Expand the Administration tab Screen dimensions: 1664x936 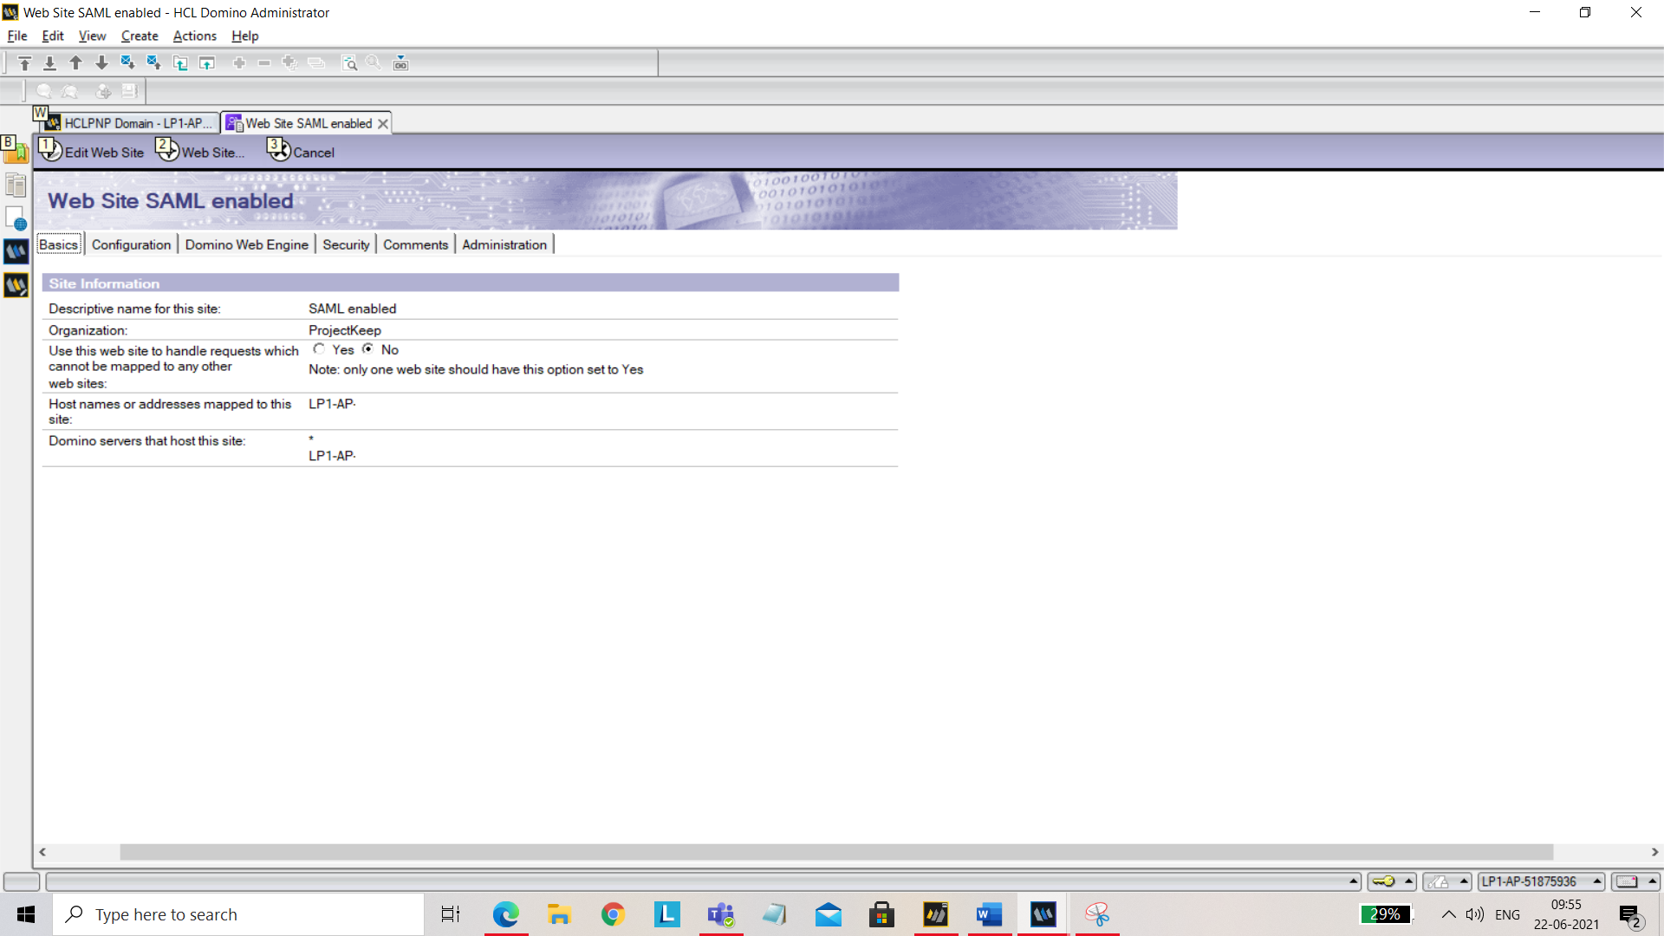tap(504, 244)
